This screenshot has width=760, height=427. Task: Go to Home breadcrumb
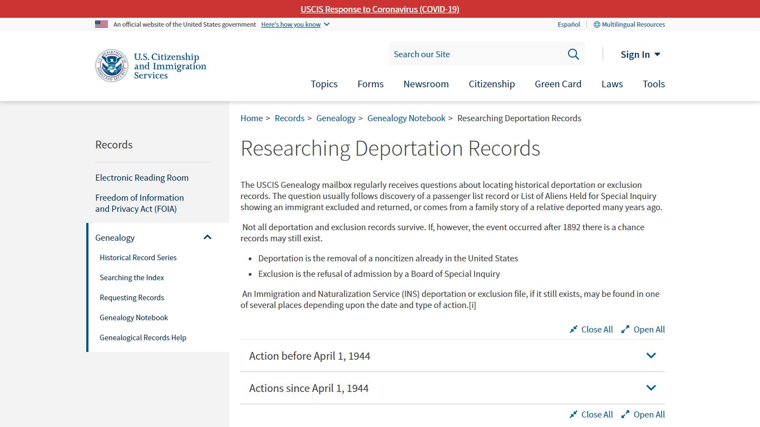tap(251, 118)
